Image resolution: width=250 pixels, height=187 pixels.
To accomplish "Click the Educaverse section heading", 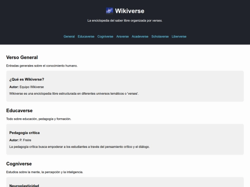I will (x=19, y=110).
